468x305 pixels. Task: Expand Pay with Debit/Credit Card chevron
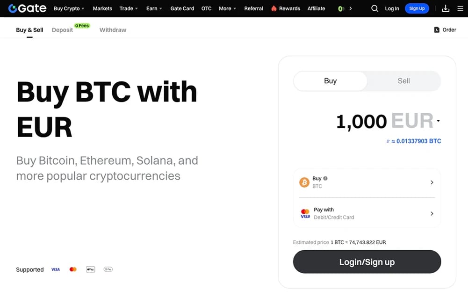(432, 214)
